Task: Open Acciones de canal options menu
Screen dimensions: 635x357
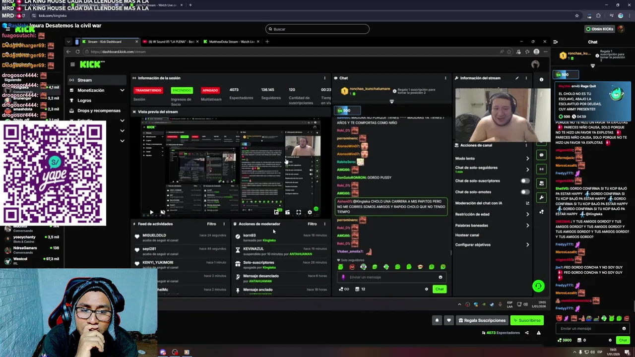Action: click(x=526, y=145)
